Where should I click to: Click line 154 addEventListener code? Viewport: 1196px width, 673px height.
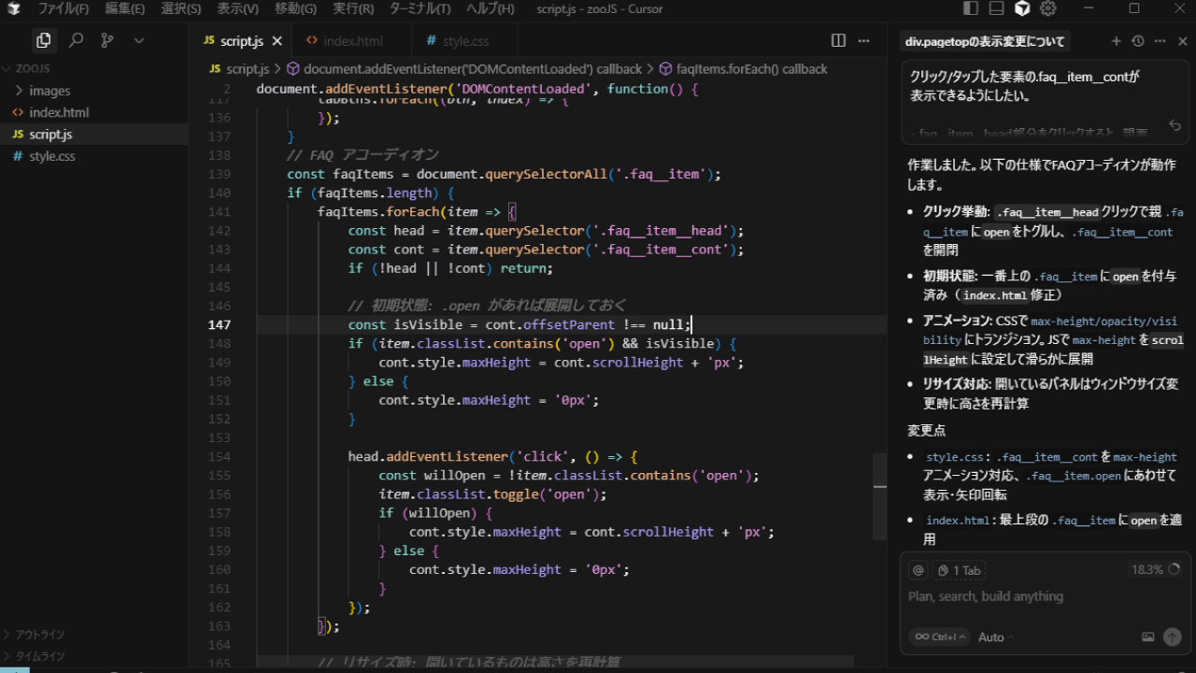[x=492, y=456]
